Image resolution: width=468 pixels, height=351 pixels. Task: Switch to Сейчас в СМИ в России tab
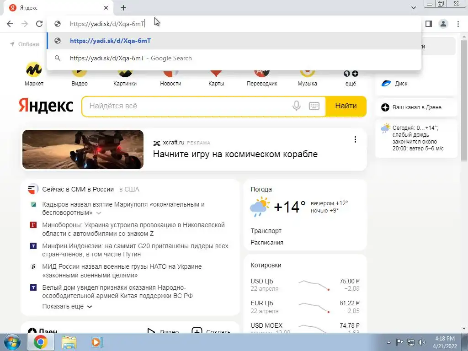pos(78,189)
